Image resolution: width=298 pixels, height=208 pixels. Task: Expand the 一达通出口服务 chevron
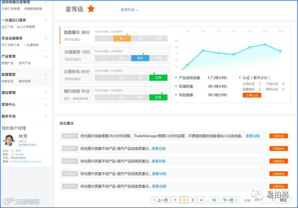(46, 20)
